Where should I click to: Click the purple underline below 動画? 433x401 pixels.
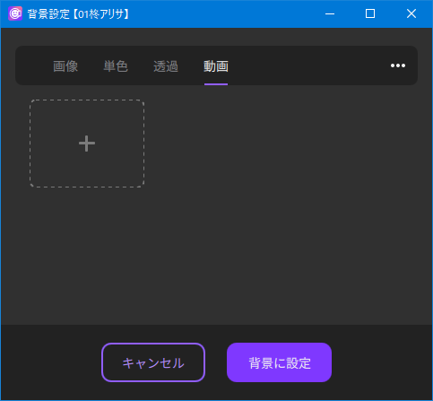point(216,84)
